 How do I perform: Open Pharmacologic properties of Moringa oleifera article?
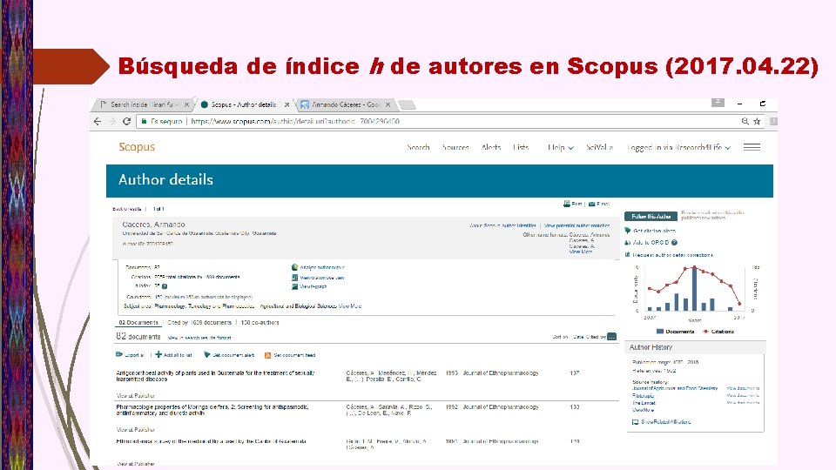(x=212, y=410)
